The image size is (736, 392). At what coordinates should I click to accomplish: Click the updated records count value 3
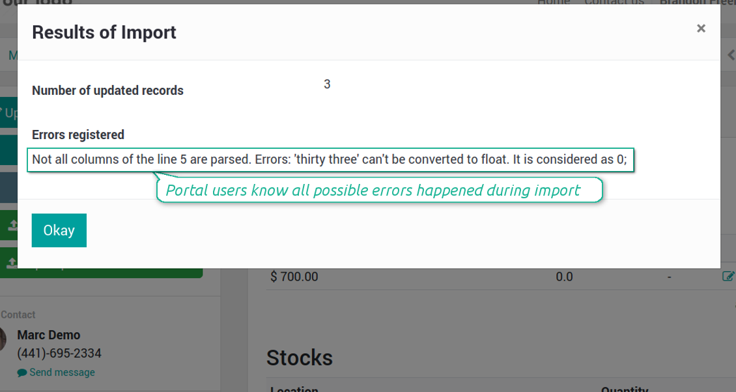(327, 84)
